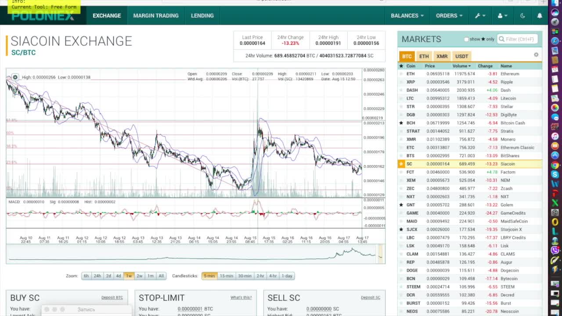Open the notifications bell

coord(540,15)
